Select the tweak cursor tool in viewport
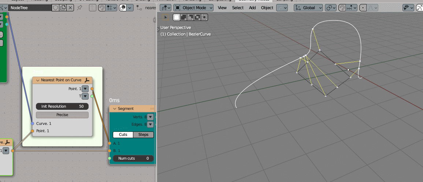The image size is (423, 182). 165,17
